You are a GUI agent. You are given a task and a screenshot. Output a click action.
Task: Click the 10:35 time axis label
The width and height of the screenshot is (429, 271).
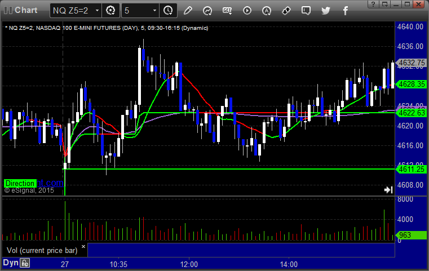tap(118, 264)
